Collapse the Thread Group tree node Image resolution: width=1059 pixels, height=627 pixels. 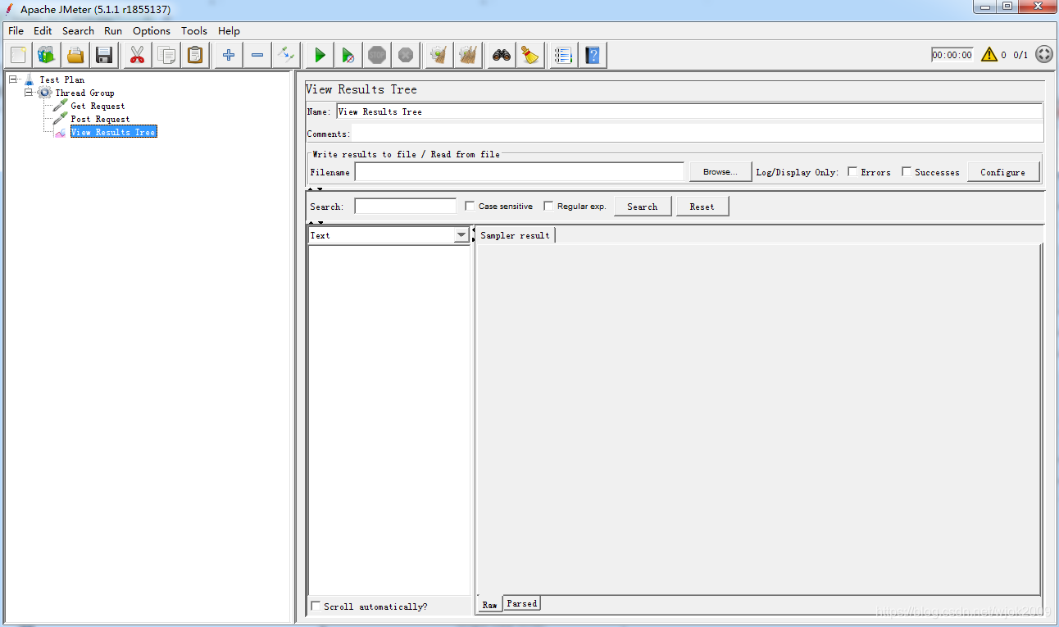click(x=29, y=93)
